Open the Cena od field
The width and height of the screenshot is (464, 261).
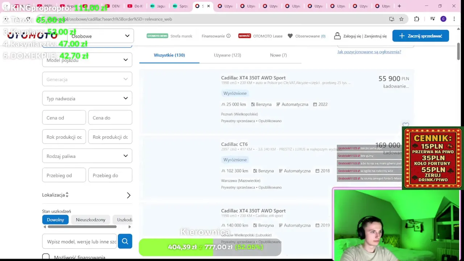[x=64, y=117]
